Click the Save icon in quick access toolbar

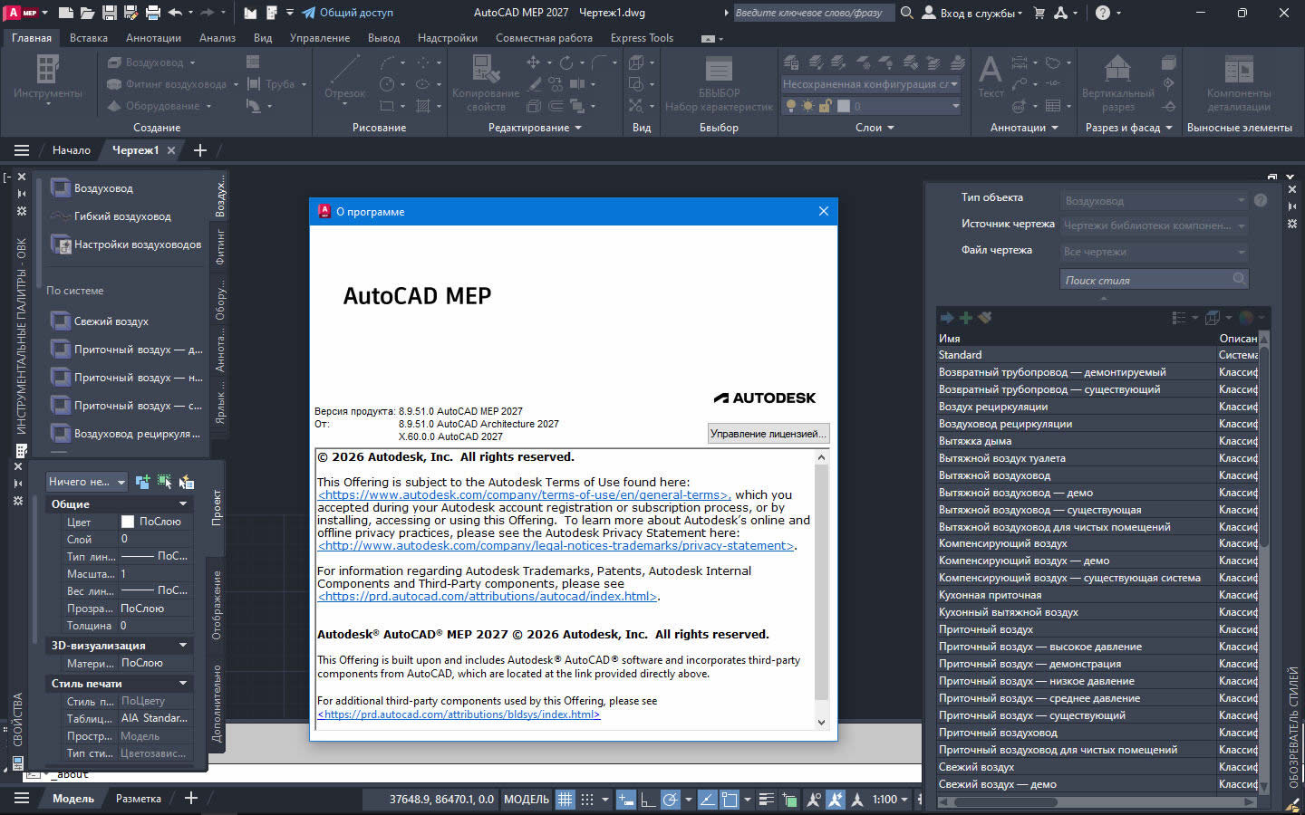click(109, 13)
